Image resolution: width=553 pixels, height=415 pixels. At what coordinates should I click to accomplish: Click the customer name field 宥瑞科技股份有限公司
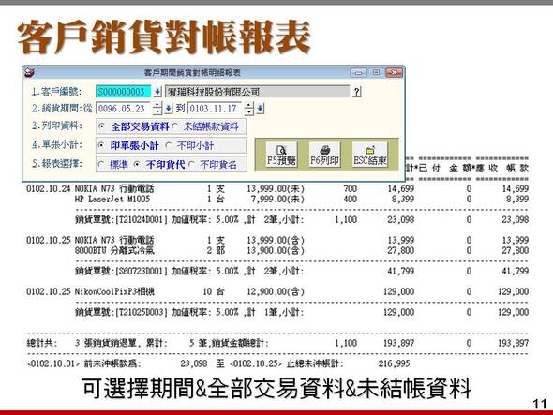pos(258,92)
